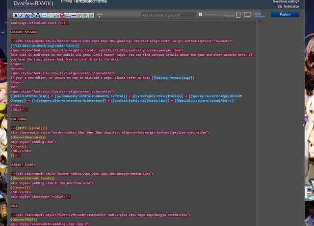Insert horizontal line icon
This screenshot has width=314, height=226.
tap(74, 15)
